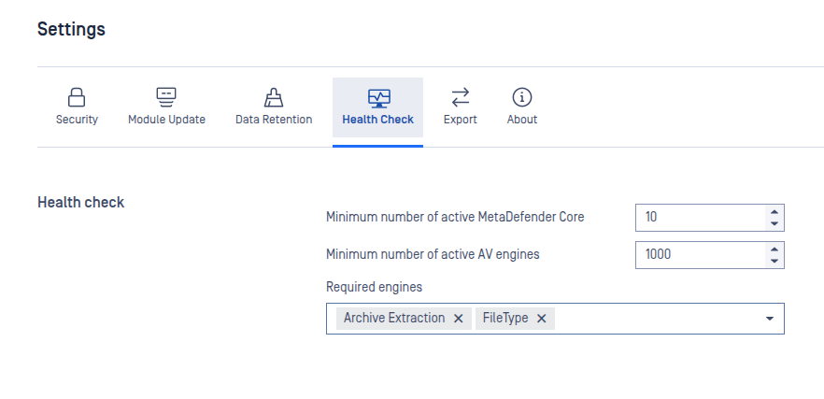Click inside the Required engines selection box
This screenshot has width=824, height=399.
(x=654, y=319)
